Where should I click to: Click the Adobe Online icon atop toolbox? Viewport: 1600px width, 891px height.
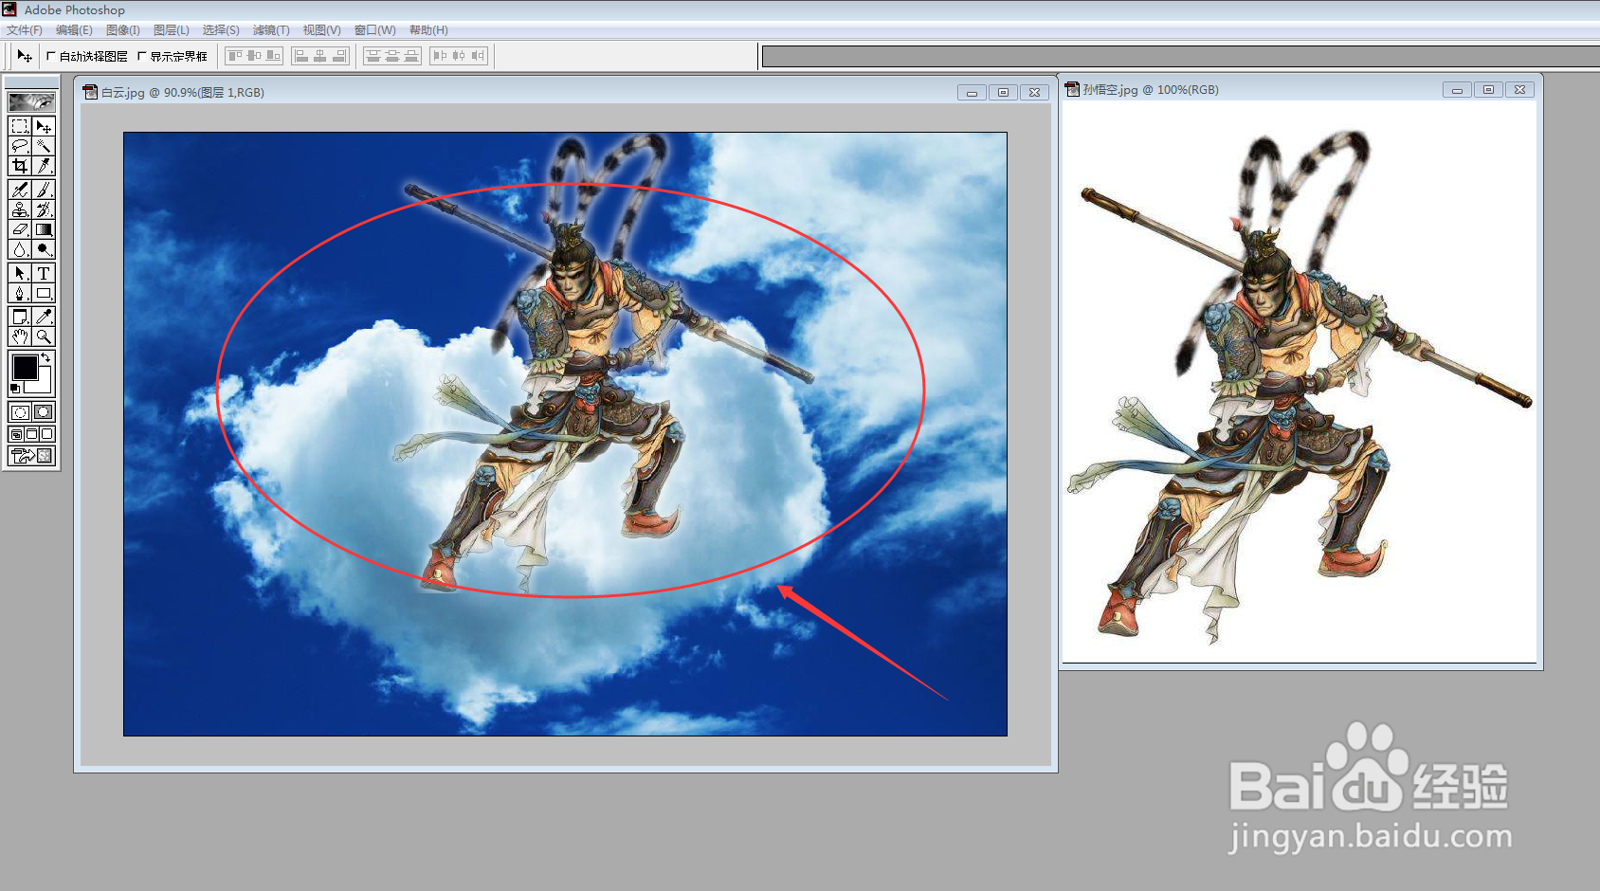click(31, 101)
